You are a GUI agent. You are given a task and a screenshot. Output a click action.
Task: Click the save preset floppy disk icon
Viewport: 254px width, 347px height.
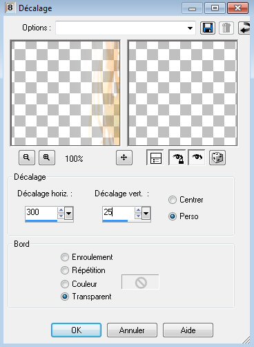click(x=208, y=28)
